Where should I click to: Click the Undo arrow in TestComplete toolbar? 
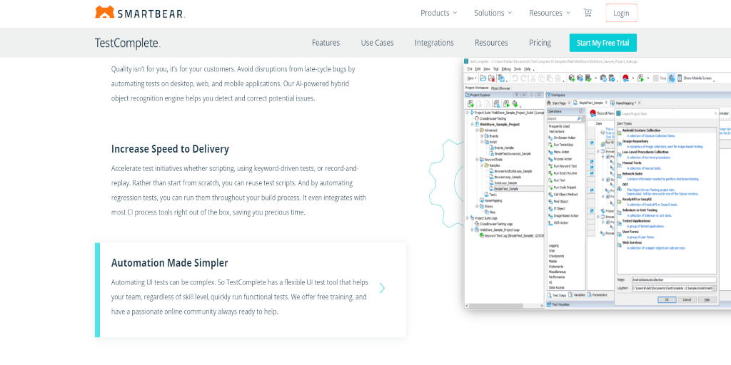[515, 78]
